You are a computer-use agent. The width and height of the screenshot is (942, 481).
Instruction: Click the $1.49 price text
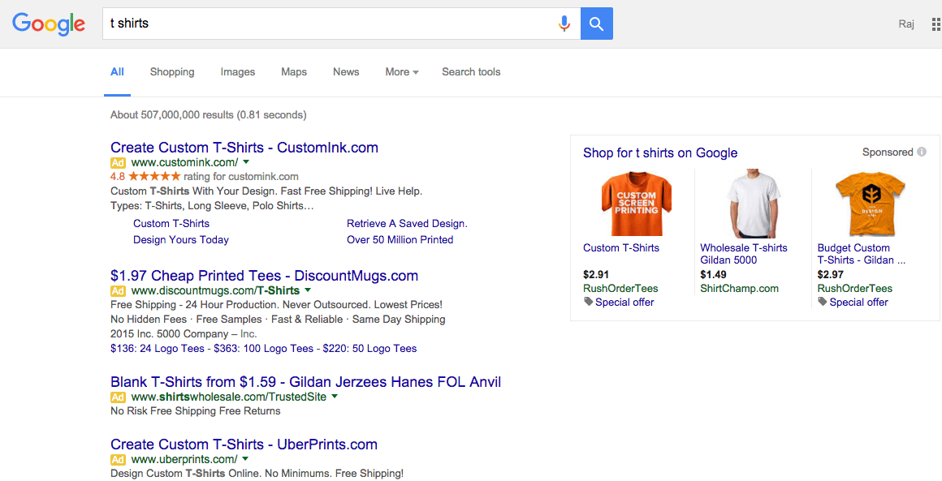point(713,275)
